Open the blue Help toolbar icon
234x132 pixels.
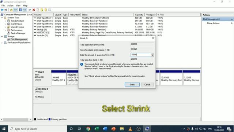20,10
